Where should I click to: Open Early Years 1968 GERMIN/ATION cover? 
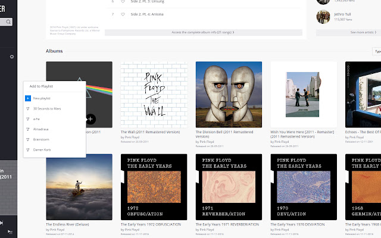[363, 187]
